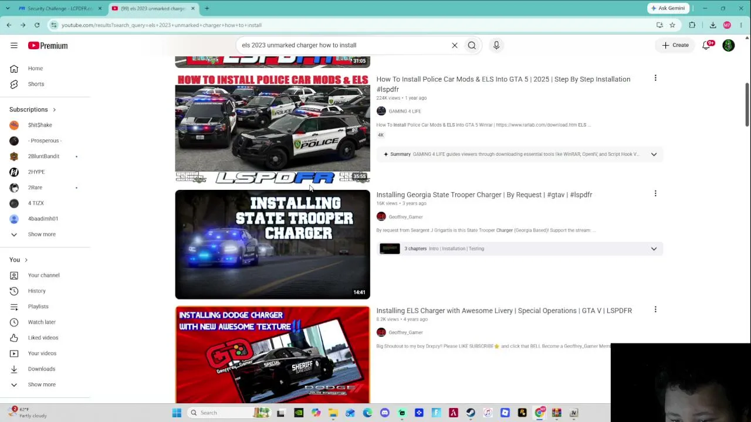Open the video titled Installing Georgia State Trooper Charger

pos(484,195)
